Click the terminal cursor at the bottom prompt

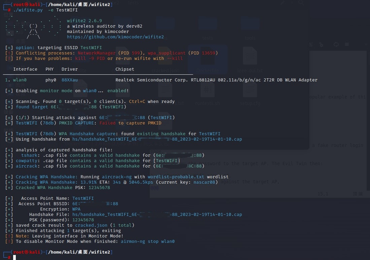pyautogui.click(x=14, y=257)
